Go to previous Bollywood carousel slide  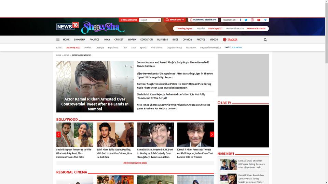[58, 135]
